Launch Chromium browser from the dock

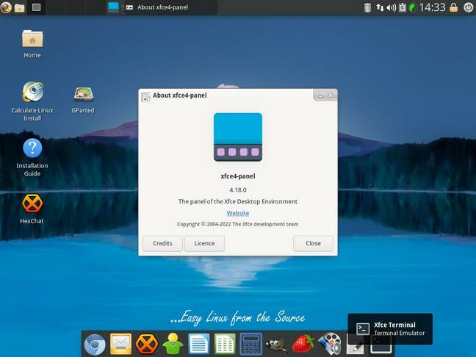tap(95, 345)
